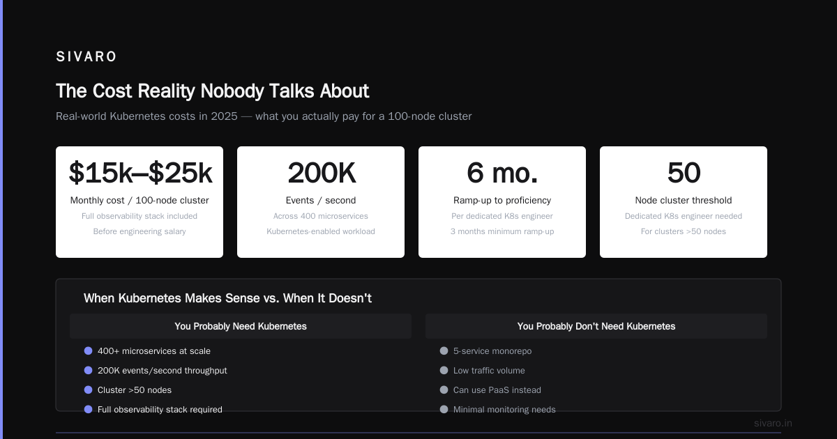
Task: Click the subtitle about real-world Kubernetes costs
Action: coord(264,116)
